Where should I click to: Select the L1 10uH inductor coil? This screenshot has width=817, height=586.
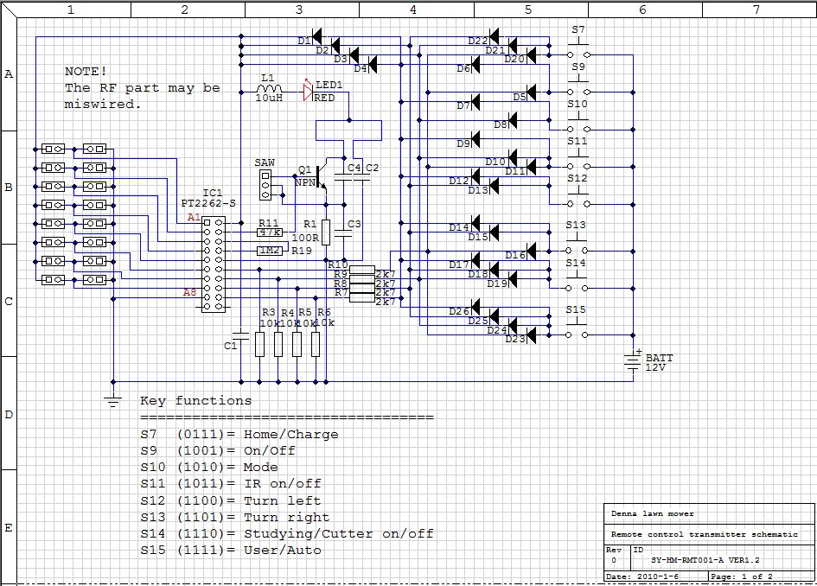tap(269, 88)
